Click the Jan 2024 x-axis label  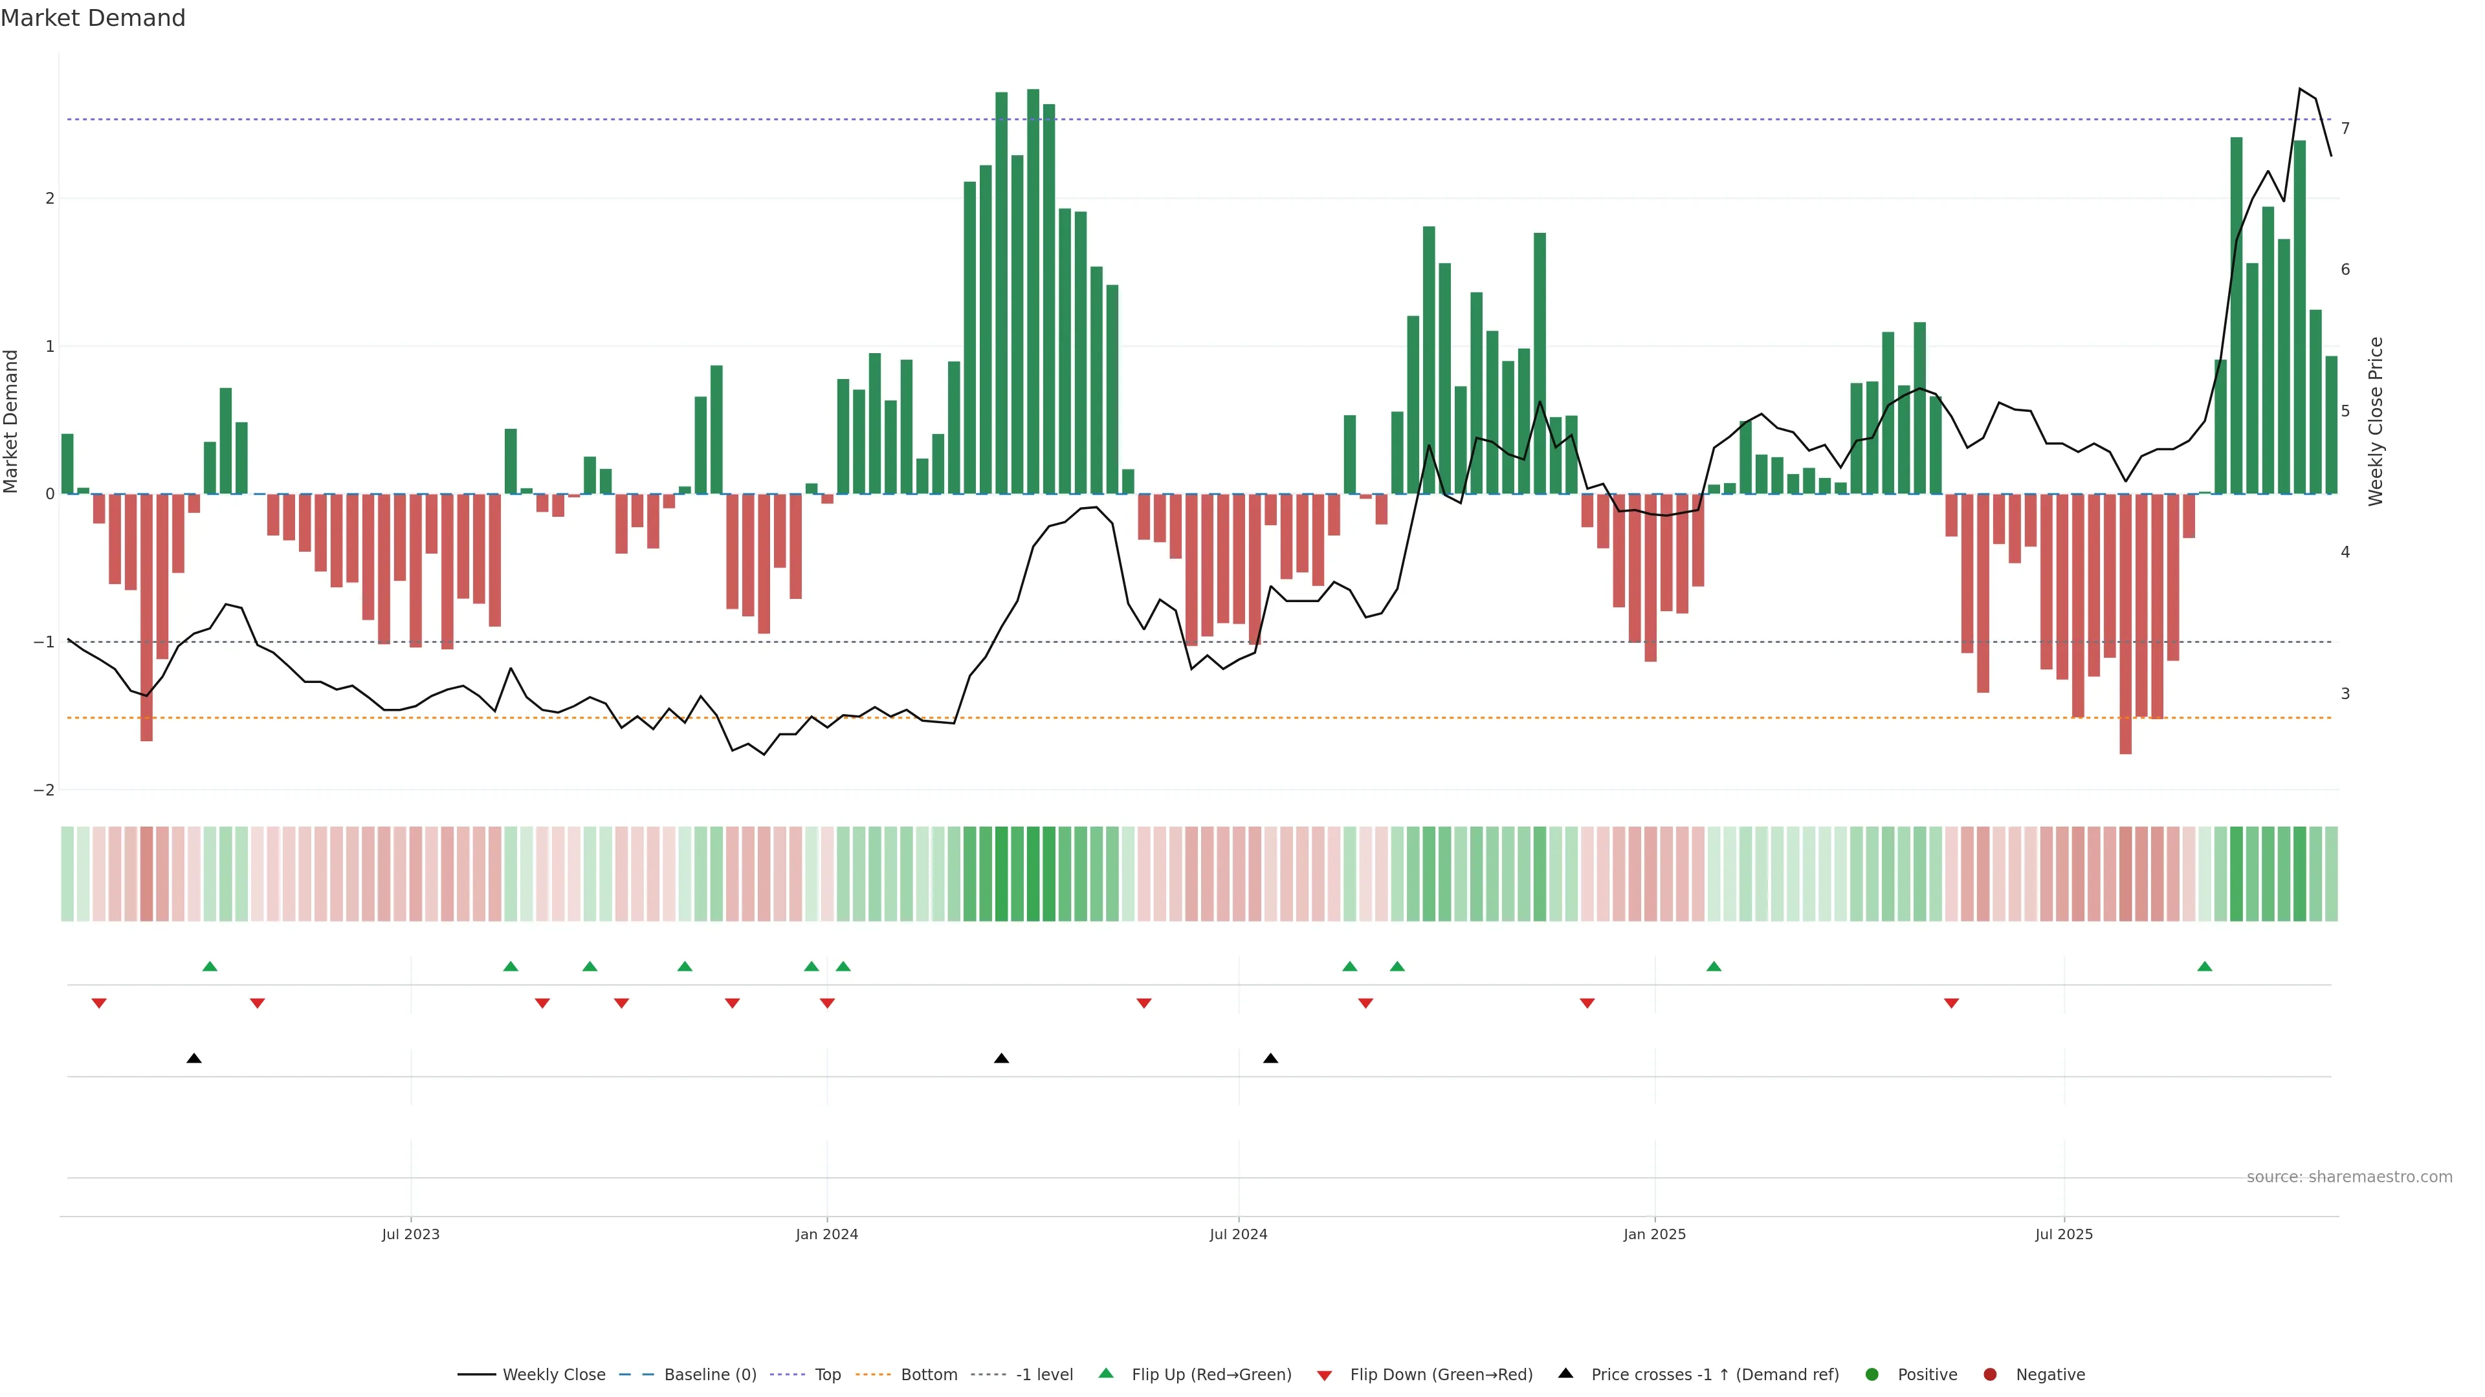coord(827,1234)
